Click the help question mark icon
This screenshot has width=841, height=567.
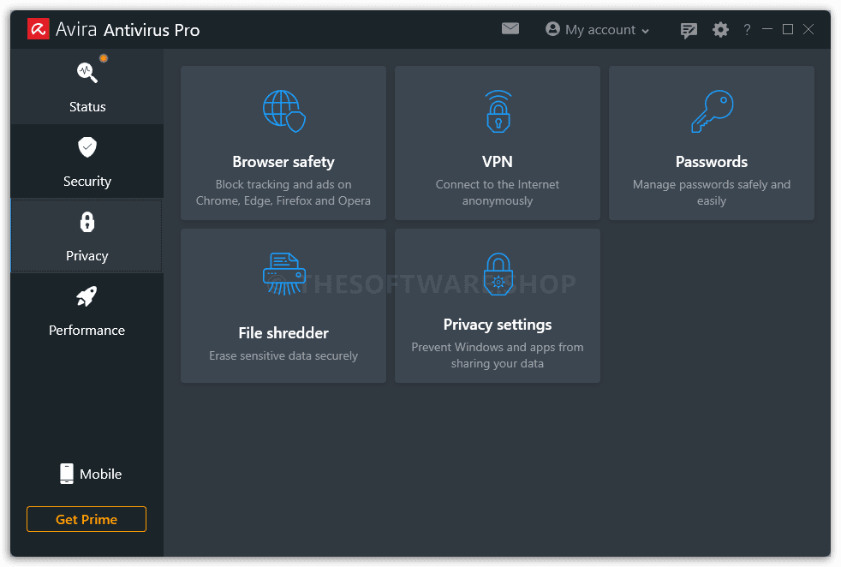[x=747, y=29]
